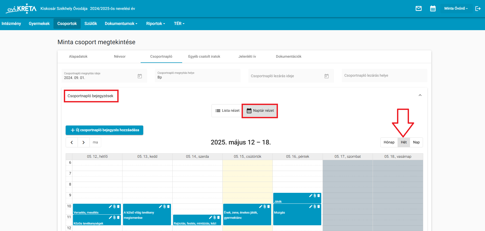Screen dimensions: 485x231
Task: Open date picker for Csoportnapló lezárás ideje
Action: click(x=326, y=76)
